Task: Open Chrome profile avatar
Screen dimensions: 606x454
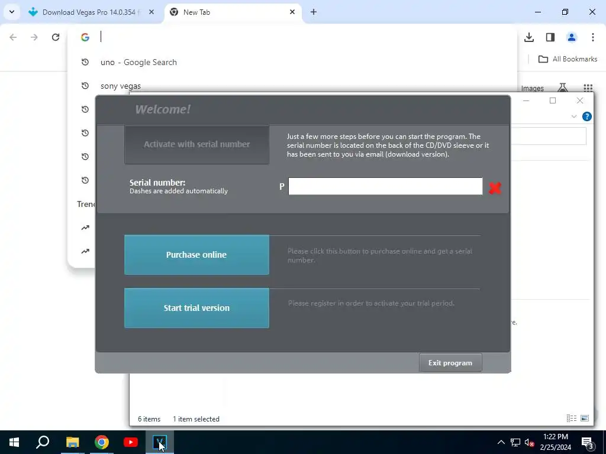Action: click(x=572, y=37)
